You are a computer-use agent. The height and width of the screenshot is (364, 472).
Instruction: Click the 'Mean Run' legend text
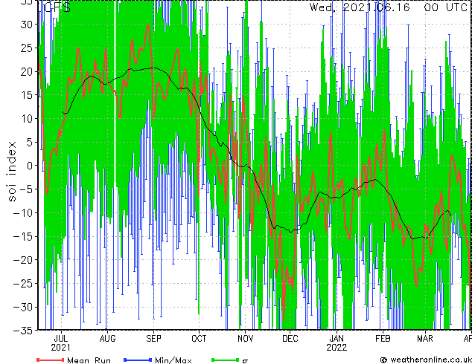point(89,360)
